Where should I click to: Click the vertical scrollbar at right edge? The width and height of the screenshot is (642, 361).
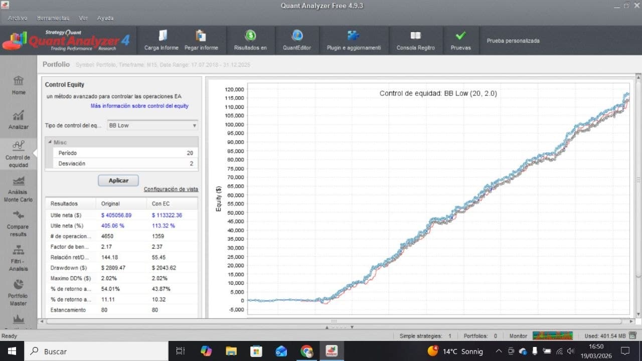click(x=638, y=180)
